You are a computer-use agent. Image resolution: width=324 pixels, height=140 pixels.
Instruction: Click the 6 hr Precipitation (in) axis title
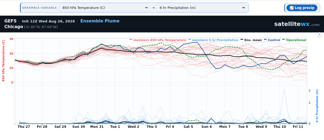pos(317,106)
